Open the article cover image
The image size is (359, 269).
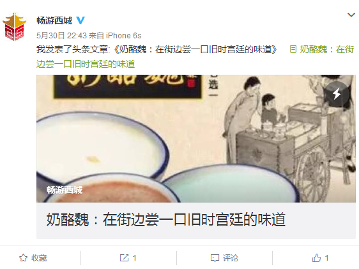point(196,139)
